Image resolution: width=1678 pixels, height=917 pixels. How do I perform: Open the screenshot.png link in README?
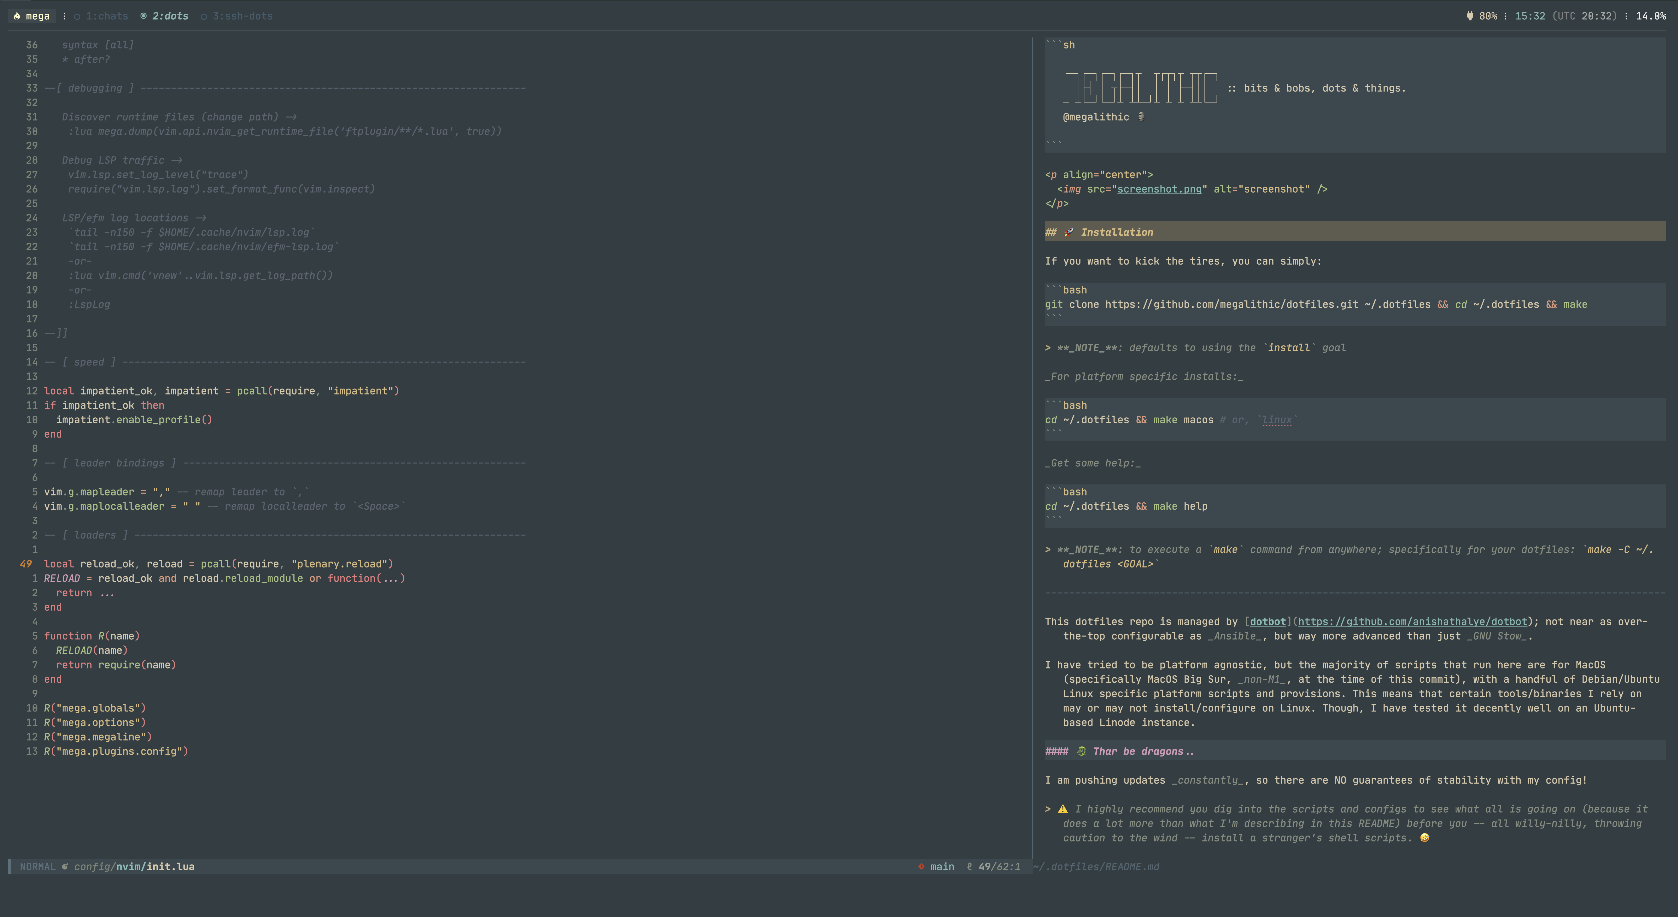[x=1159, y=189]
